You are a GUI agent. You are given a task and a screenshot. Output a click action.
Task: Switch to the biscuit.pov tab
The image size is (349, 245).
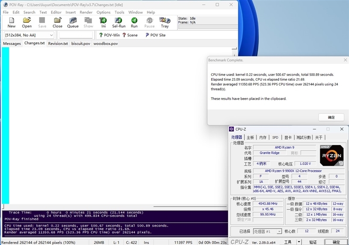pos(81,44)
